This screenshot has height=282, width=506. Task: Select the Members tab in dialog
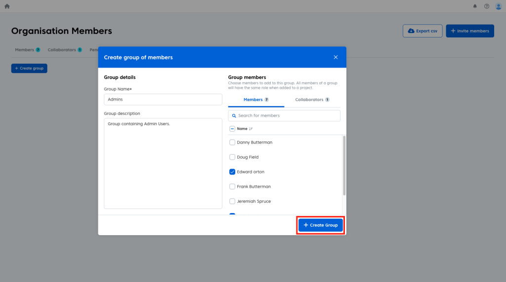pos(255,100)
